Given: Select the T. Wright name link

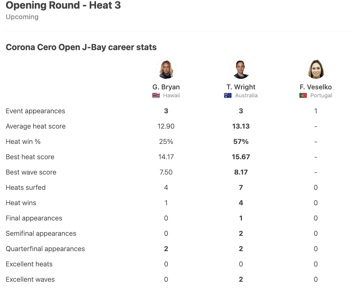Looking at the screenshot, I should click(x=241, y=87).
